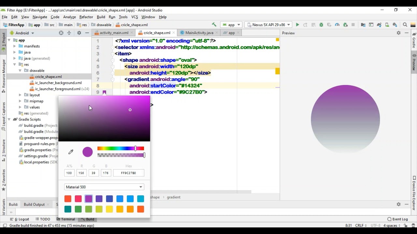Open the Refactor menu
Image resolution: width=417 pixels, height=234 pixels.
pyautogui.click(x=86, y=17)
